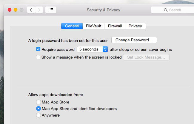Select the Mac App Store radio option
The height and width of the screenshot is (124, 194).
(39, 102)
